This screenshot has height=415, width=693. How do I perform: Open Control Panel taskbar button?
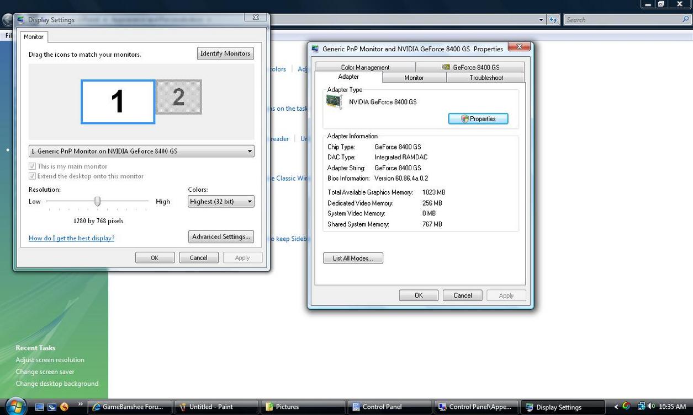point(390,407)
